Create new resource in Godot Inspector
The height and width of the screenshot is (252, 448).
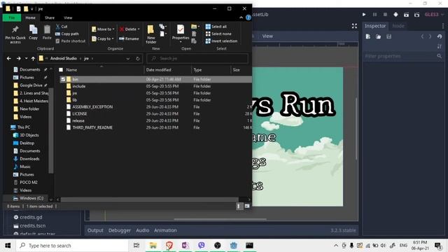(x=368, y=36)
